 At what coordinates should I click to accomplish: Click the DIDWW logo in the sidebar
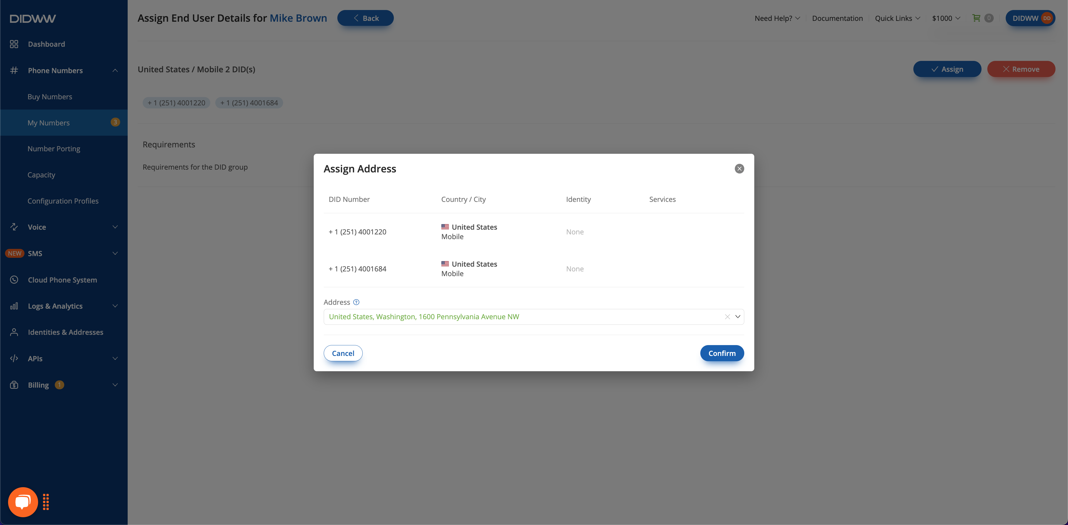(33, 19)
